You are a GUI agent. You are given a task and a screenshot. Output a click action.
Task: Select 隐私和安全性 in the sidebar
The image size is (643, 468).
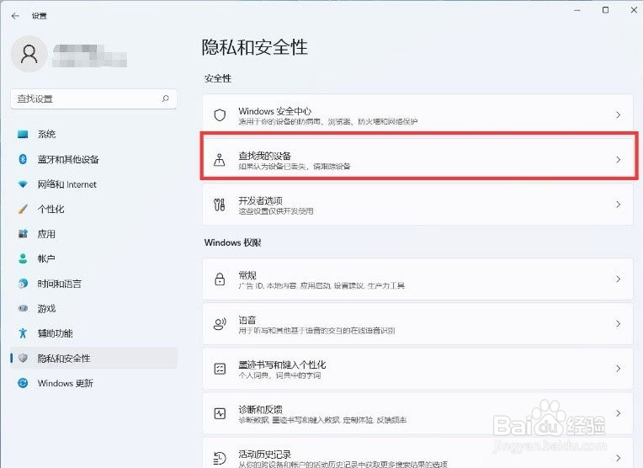click(93, 358)
